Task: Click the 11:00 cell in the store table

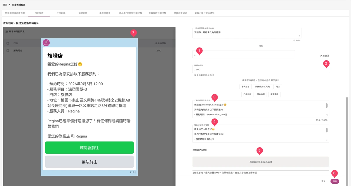Action: (158, 50)
